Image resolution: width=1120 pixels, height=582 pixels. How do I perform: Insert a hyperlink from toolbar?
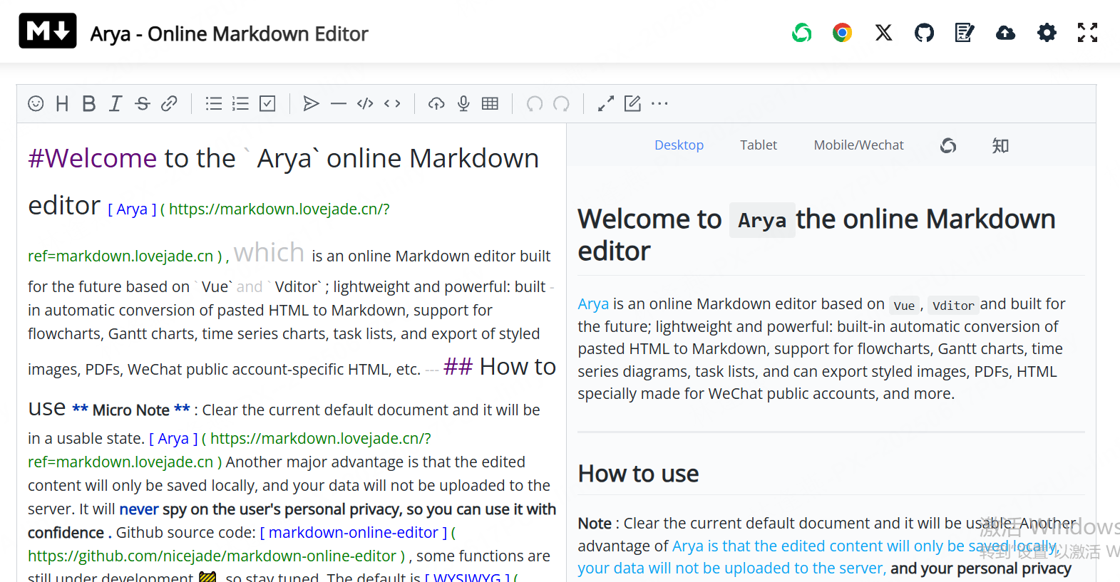coord(169,104)
